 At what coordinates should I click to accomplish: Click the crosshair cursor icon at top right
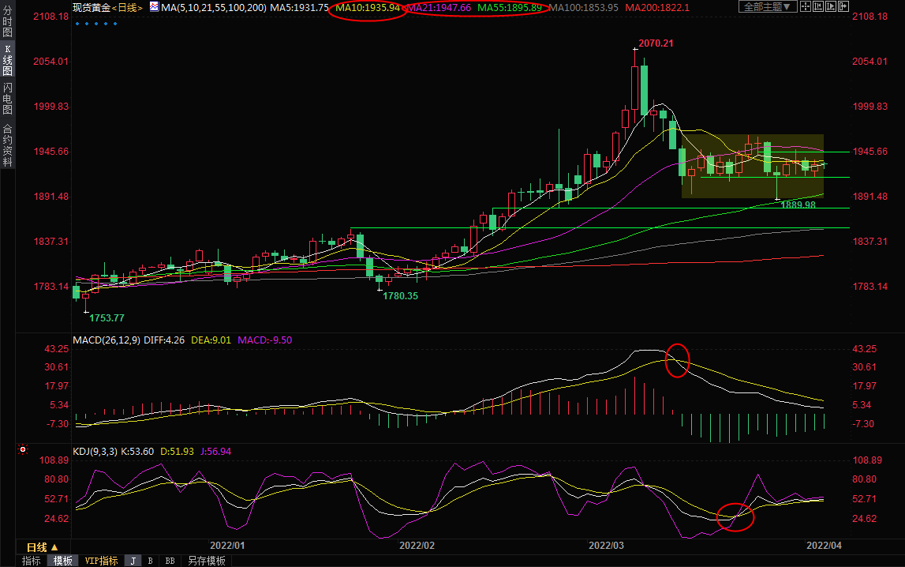806,6
